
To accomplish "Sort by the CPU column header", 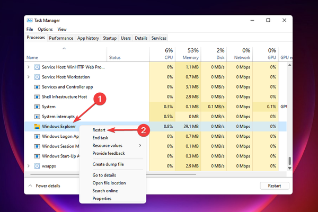I will [162, 54].
